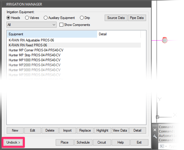Select Hunter MP Corner PROS-04-PRS40-CV row

pyautogui.click(x=74, y=50)
